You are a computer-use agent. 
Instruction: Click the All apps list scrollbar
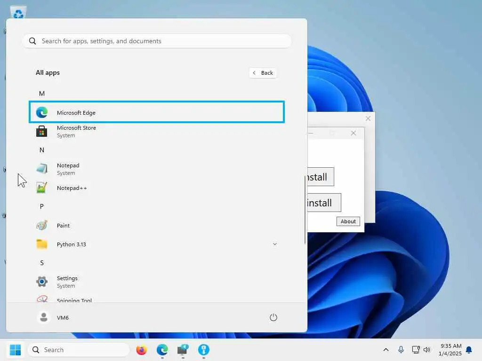point(305,209)
